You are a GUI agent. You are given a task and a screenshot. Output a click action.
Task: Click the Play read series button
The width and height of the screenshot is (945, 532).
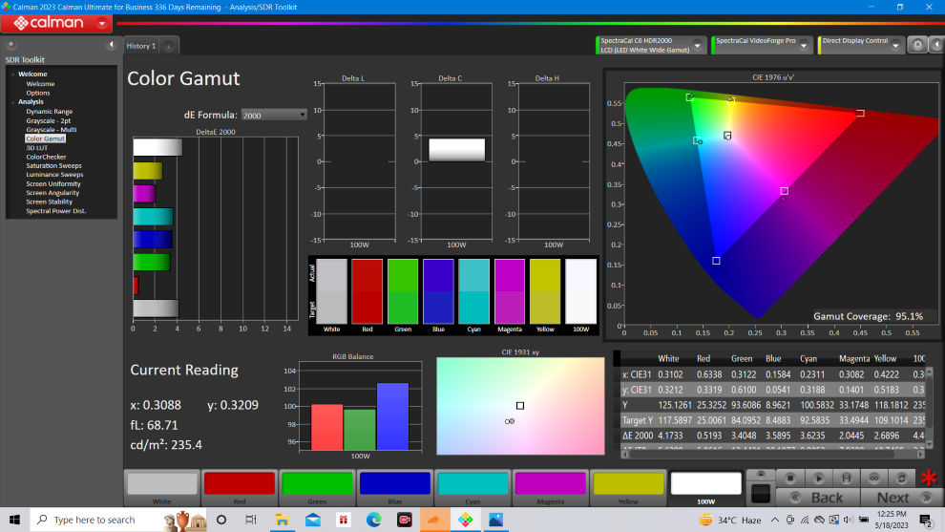click(818, 478)
